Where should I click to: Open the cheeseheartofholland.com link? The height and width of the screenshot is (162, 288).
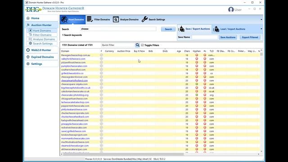point(74,81)
